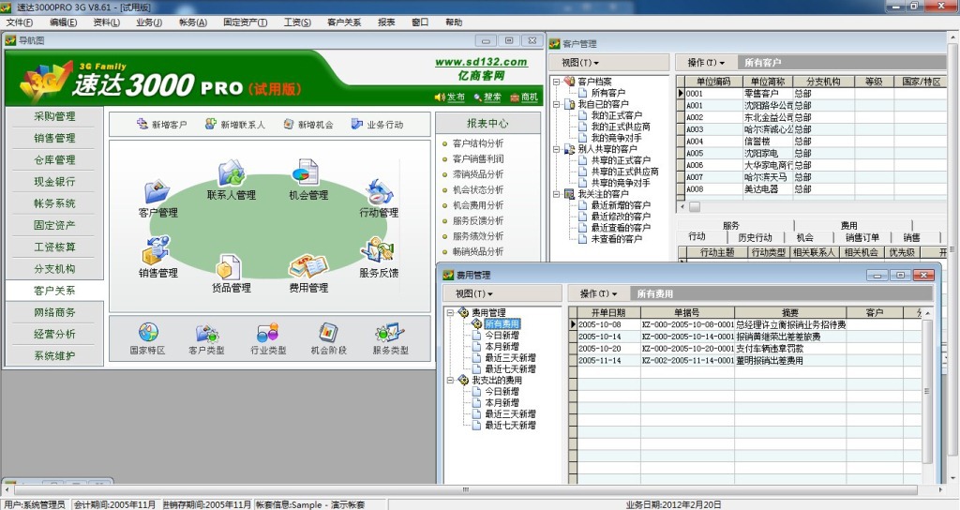The width and height of the screenshot is (960, 510).
Task: Open the 报表 menu
Action: pyautogui.click(x=386, y=22)
